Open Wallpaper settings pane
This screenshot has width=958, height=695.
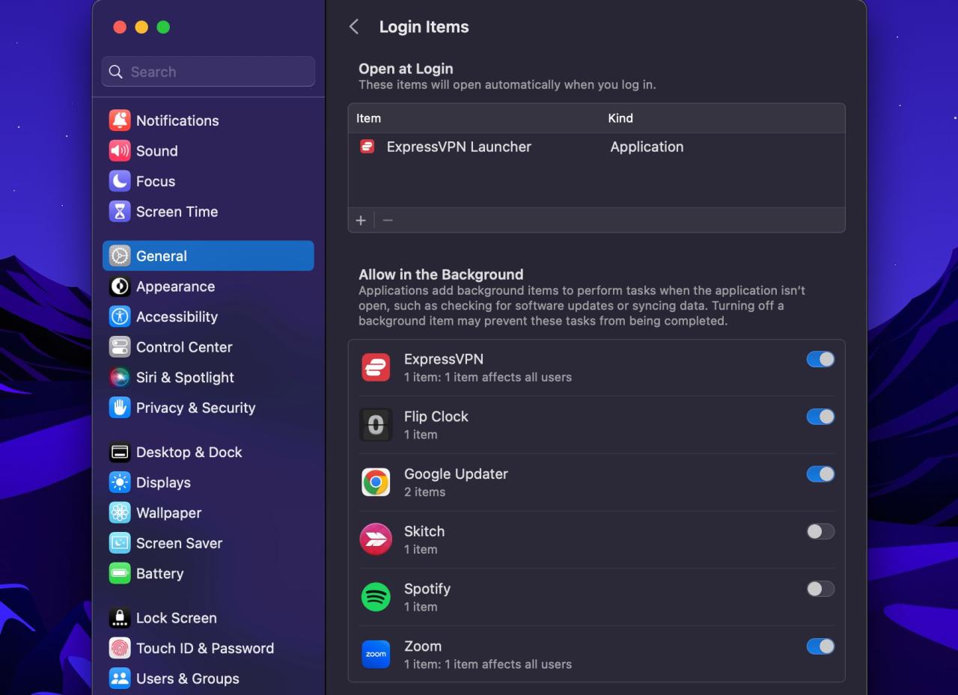[168, 512]
